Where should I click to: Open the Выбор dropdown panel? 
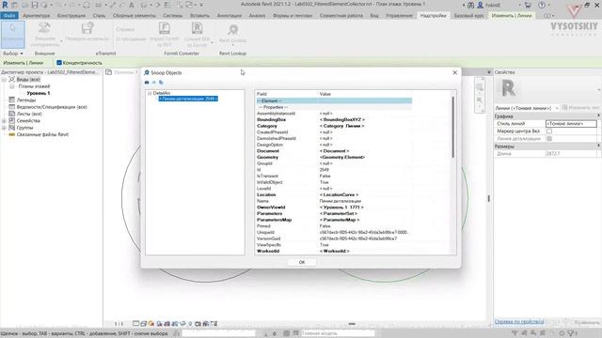[12, 54]
